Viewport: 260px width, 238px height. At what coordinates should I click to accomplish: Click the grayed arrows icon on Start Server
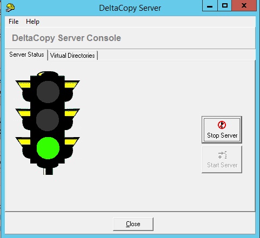(222, 155)
